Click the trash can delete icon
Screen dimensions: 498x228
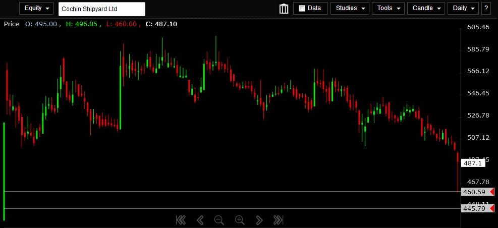pyautogui.click(x=284, y=9)
